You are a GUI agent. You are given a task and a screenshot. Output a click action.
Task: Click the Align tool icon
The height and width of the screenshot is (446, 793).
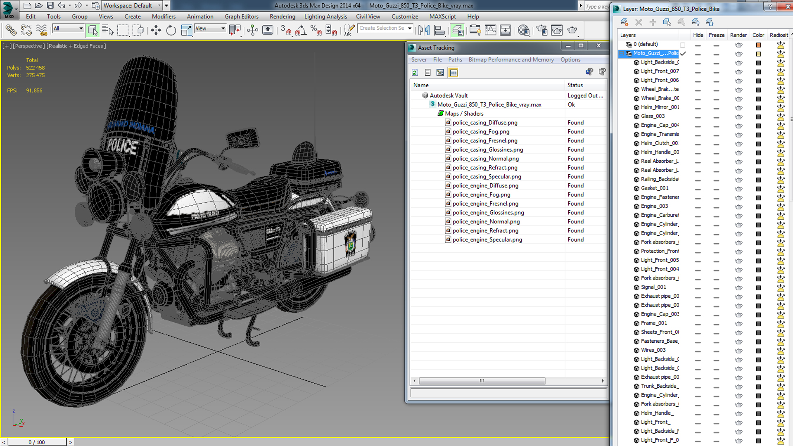point(439,30)
